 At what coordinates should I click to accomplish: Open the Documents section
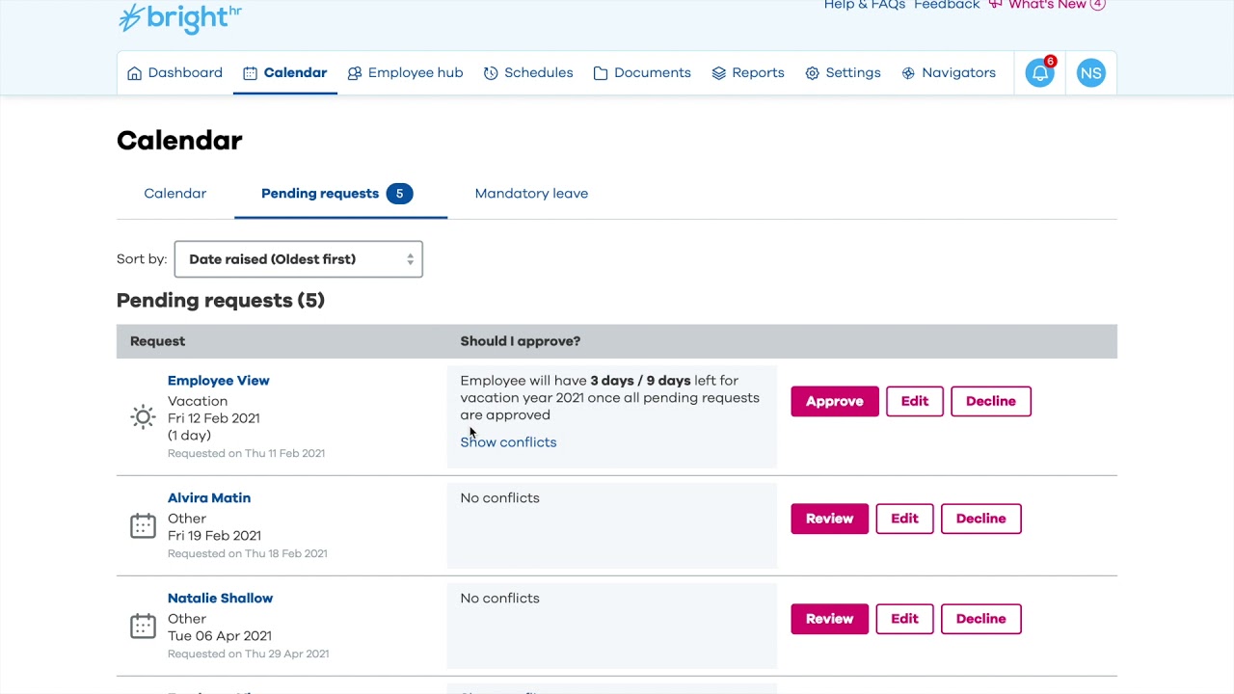[x=642, y=73]
